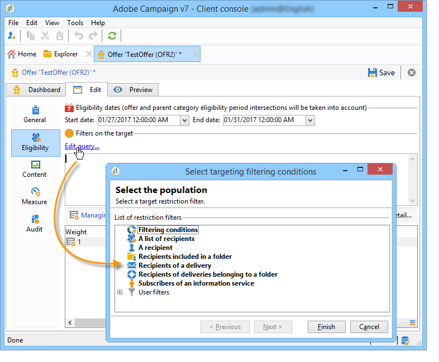The width and height of the screenshot is (439, 362).
Task: Open the Eligibility section in sidebar
Action: 36,143
